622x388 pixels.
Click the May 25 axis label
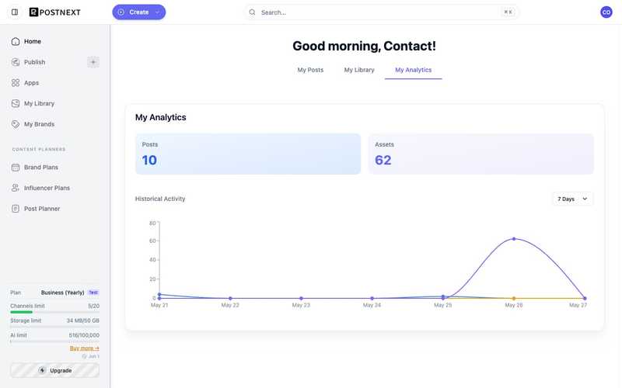442,305
